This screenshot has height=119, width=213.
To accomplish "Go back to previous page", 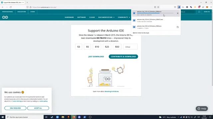I will [3, 7].
